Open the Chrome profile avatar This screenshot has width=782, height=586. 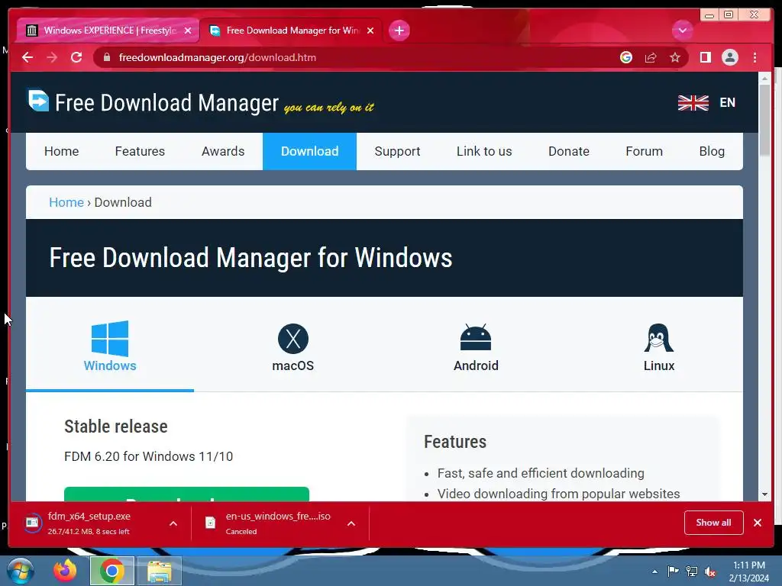click(x=729, y=57)
